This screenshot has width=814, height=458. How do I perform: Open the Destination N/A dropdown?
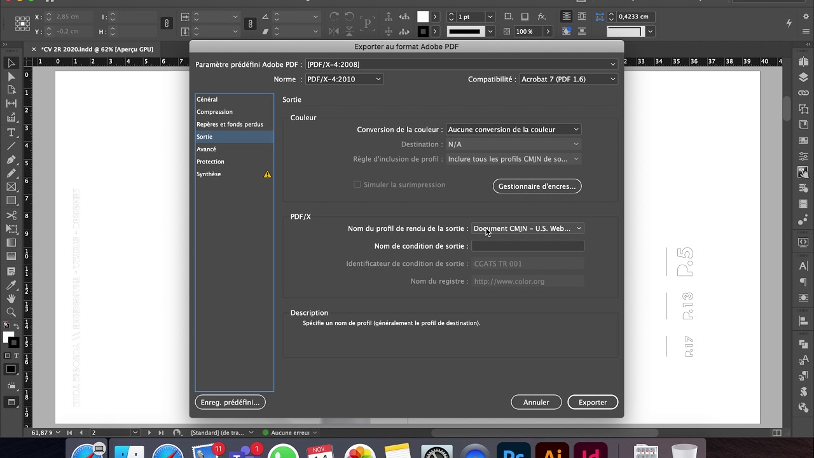513,144
